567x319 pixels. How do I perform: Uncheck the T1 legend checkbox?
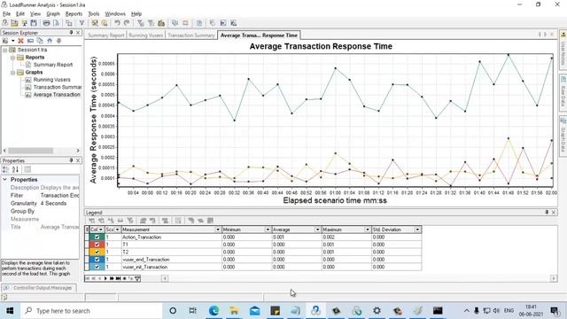point(97,245)
